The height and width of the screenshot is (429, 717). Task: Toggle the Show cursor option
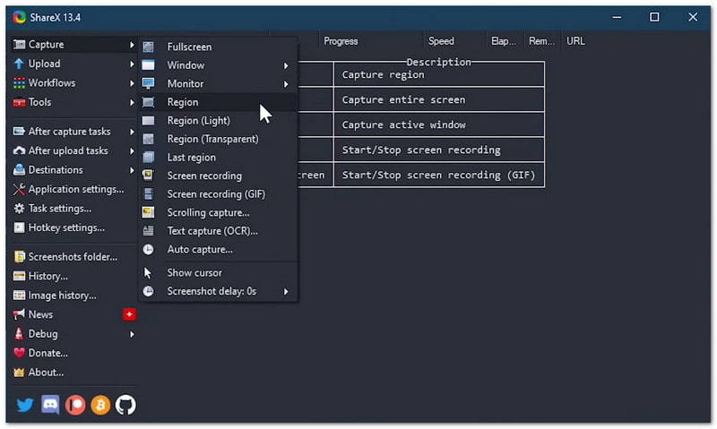pyautogui.click(x=218, y=273)
